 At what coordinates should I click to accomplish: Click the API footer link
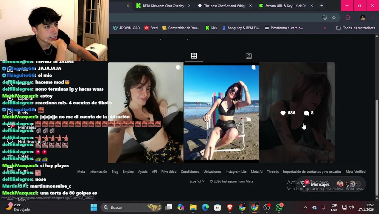pos(154,172)
